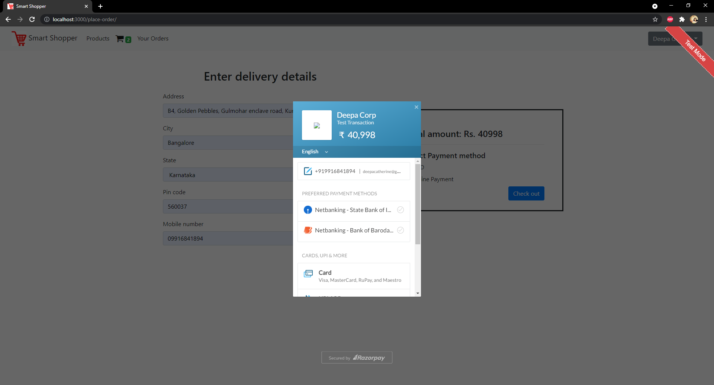Open a new browser tab
The width and height of the screenshot is (714, 385).
point(100,6)
